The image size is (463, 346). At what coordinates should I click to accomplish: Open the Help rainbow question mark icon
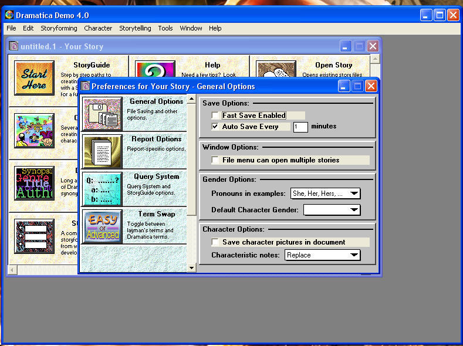click(x=155, y=69)
